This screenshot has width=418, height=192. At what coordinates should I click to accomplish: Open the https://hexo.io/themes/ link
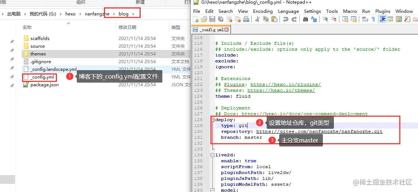281,90
